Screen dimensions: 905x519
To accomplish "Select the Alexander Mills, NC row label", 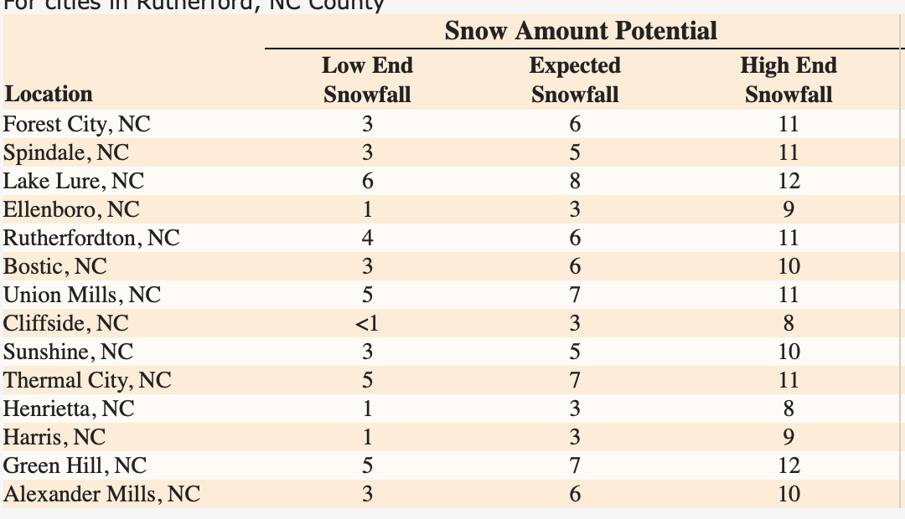I will (101, 495).
